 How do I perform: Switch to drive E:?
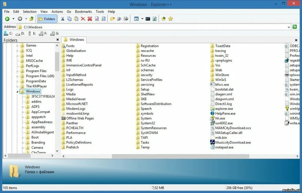(x=32, y=33)
